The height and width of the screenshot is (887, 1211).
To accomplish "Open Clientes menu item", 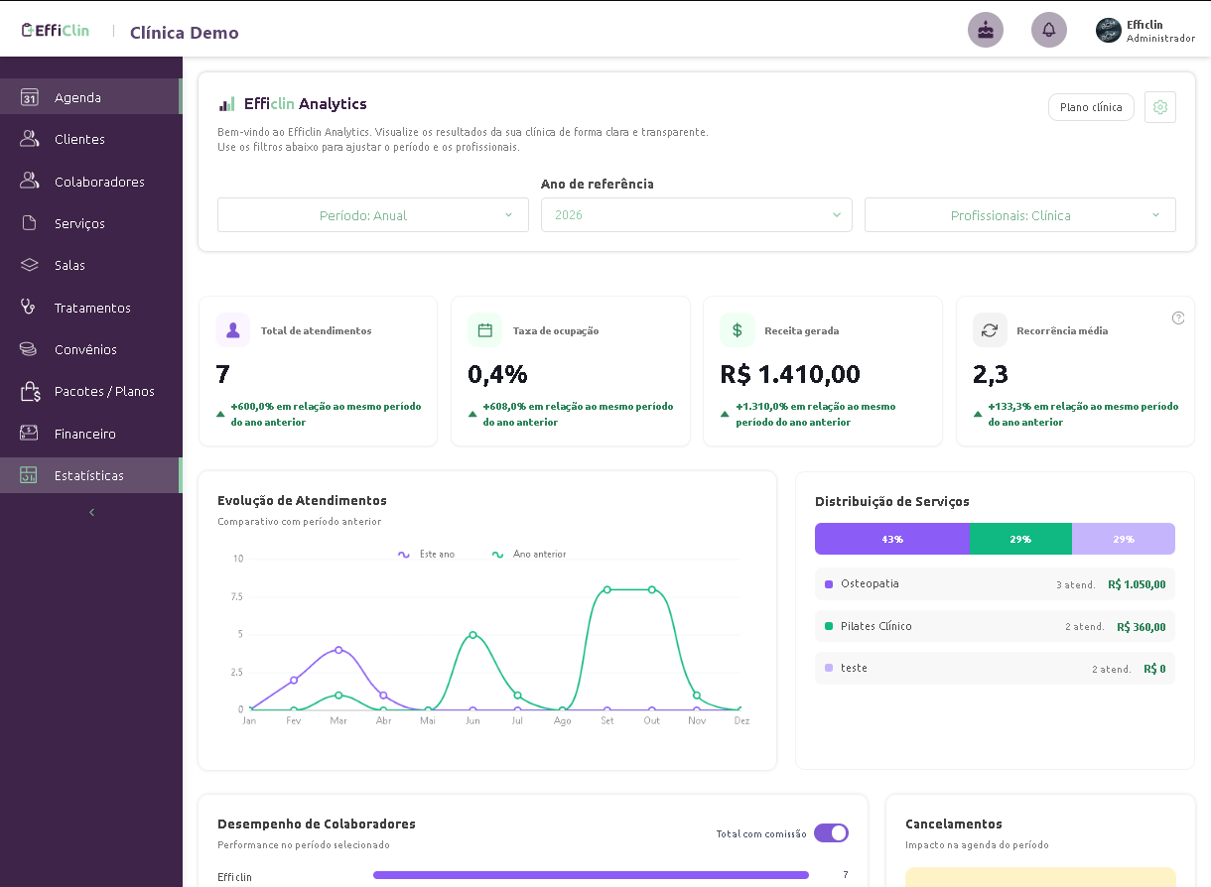I will point(91,139).
